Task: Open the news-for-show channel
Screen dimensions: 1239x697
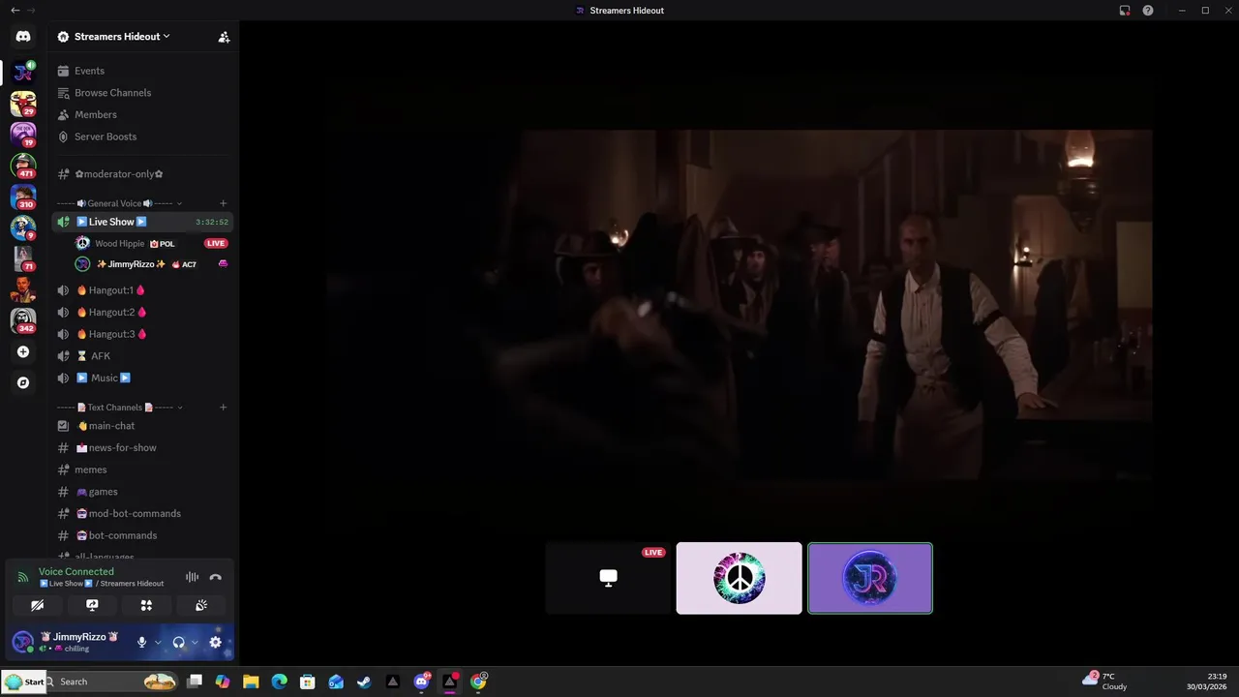Action: [143, 448]
